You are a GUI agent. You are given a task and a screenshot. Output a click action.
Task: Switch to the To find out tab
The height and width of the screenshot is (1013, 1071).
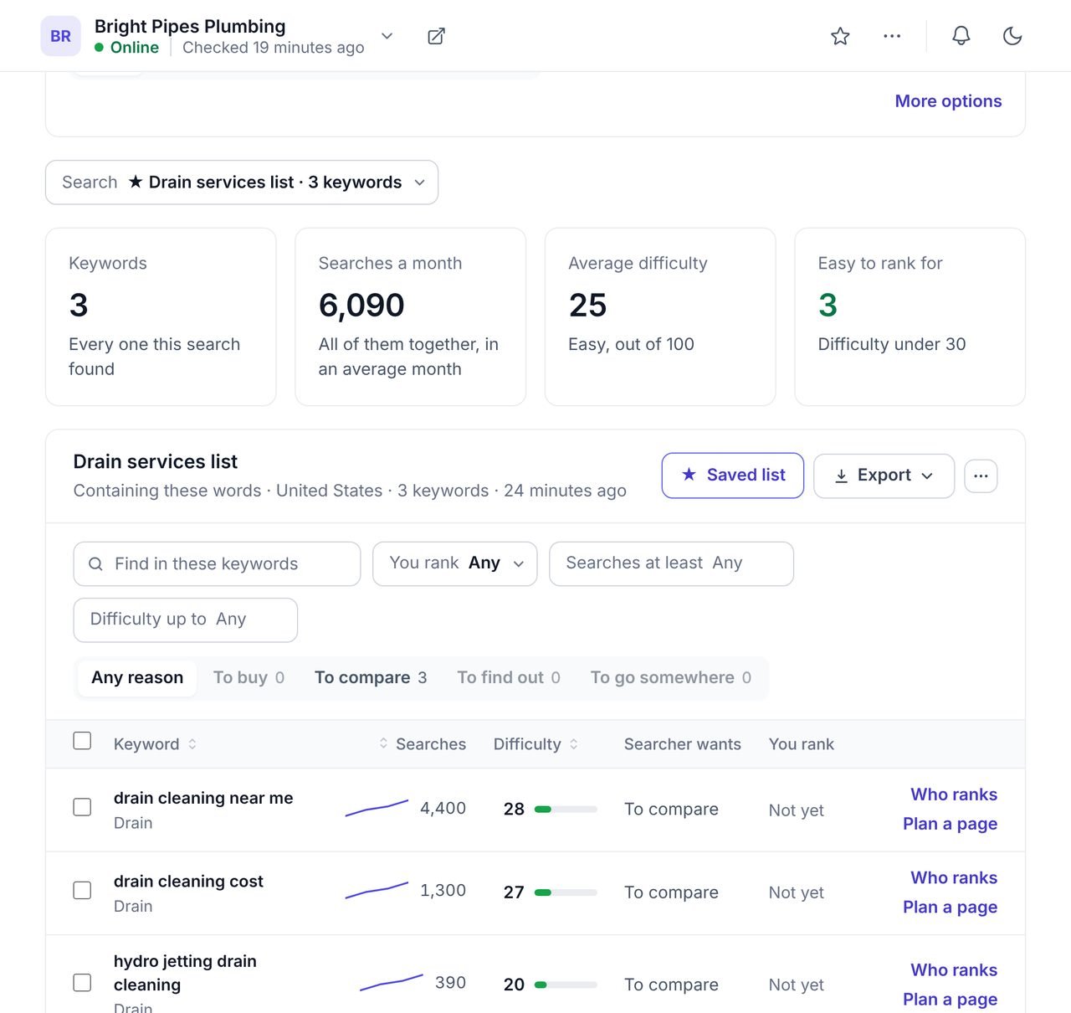pyautogui.click(x=509, y=677)
